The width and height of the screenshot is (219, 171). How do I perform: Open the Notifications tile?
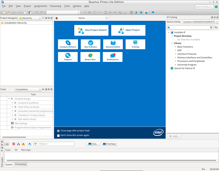pos(113,57)
